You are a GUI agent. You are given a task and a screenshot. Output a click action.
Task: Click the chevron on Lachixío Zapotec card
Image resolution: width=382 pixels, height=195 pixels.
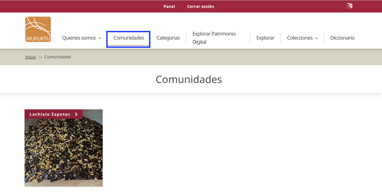76,114
